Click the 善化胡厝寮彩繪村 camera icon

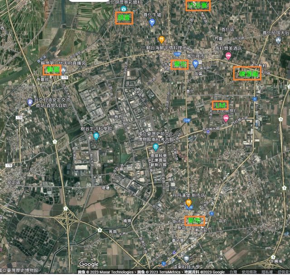pyautogui.click(x=123, y=9)
